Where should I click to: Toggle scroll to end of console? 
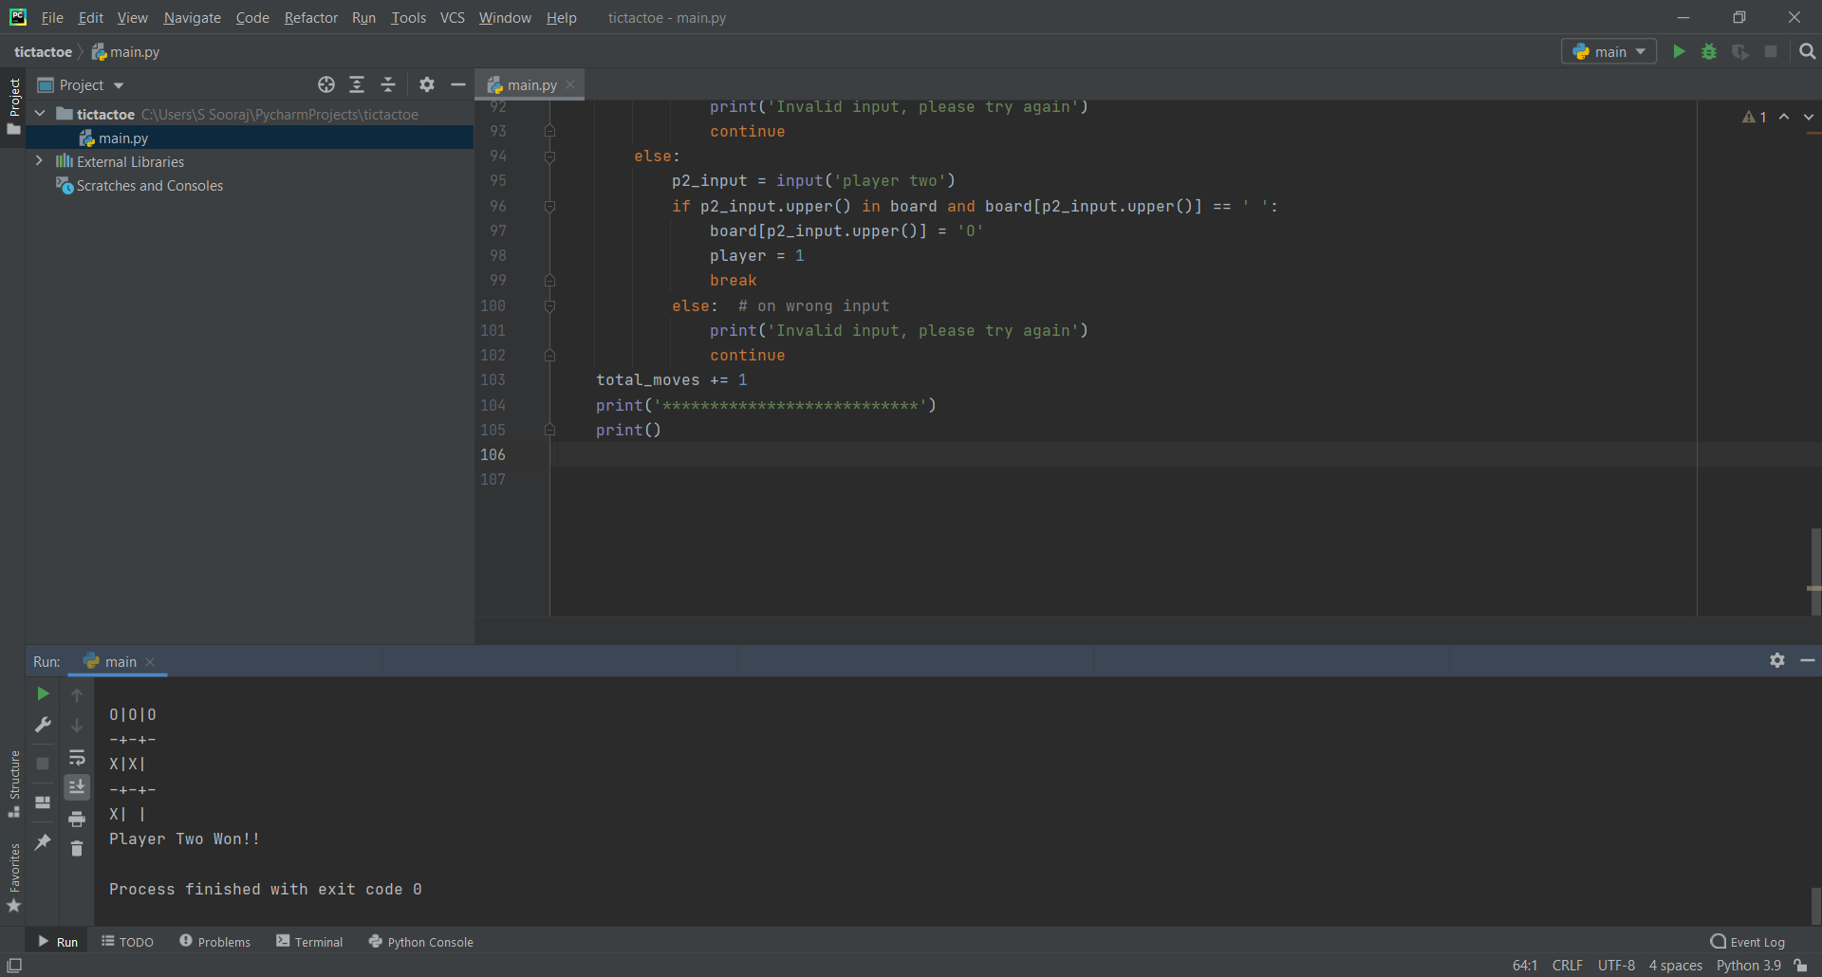coord(77,787)
